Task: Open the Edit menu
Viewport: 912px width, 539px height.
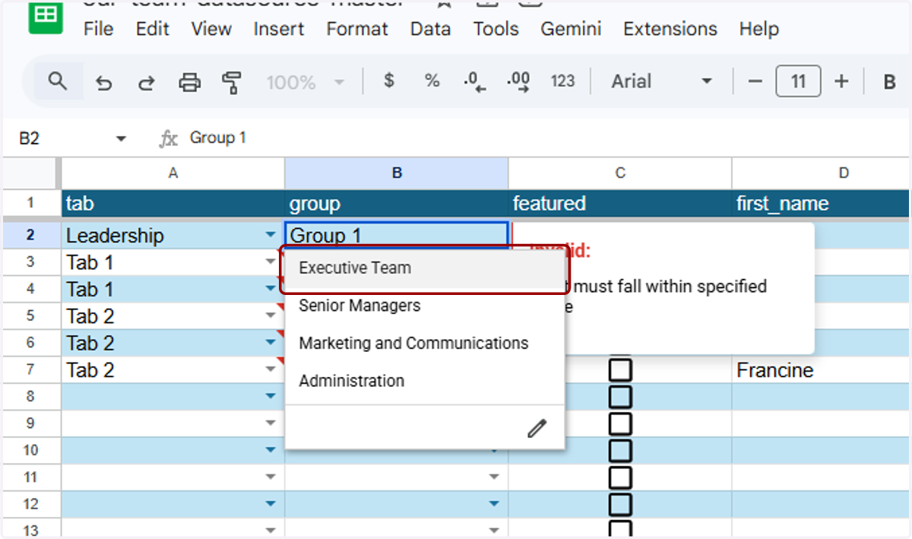Action: [x=152, y=29]
